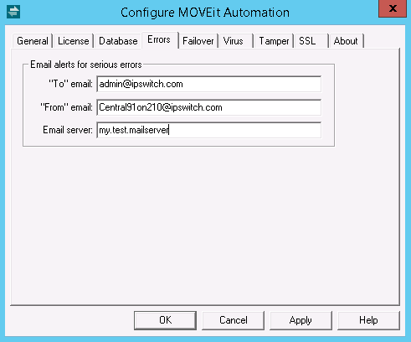Focus the "To" email input field
Screen dimensions: 411x342
click(x=209, y=84)
